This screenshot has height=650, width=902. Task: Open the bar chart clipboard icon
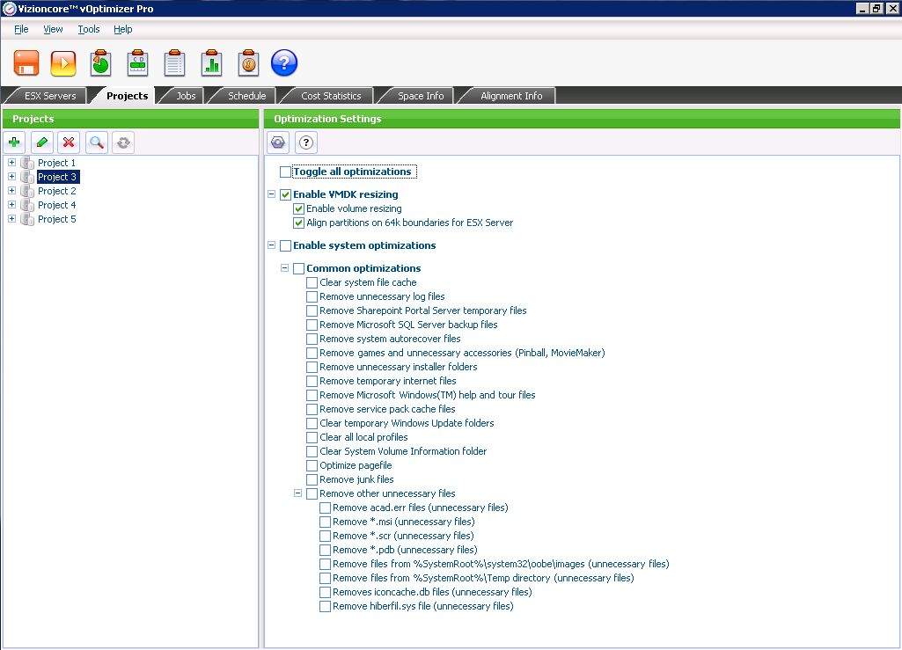coord(211,62)
